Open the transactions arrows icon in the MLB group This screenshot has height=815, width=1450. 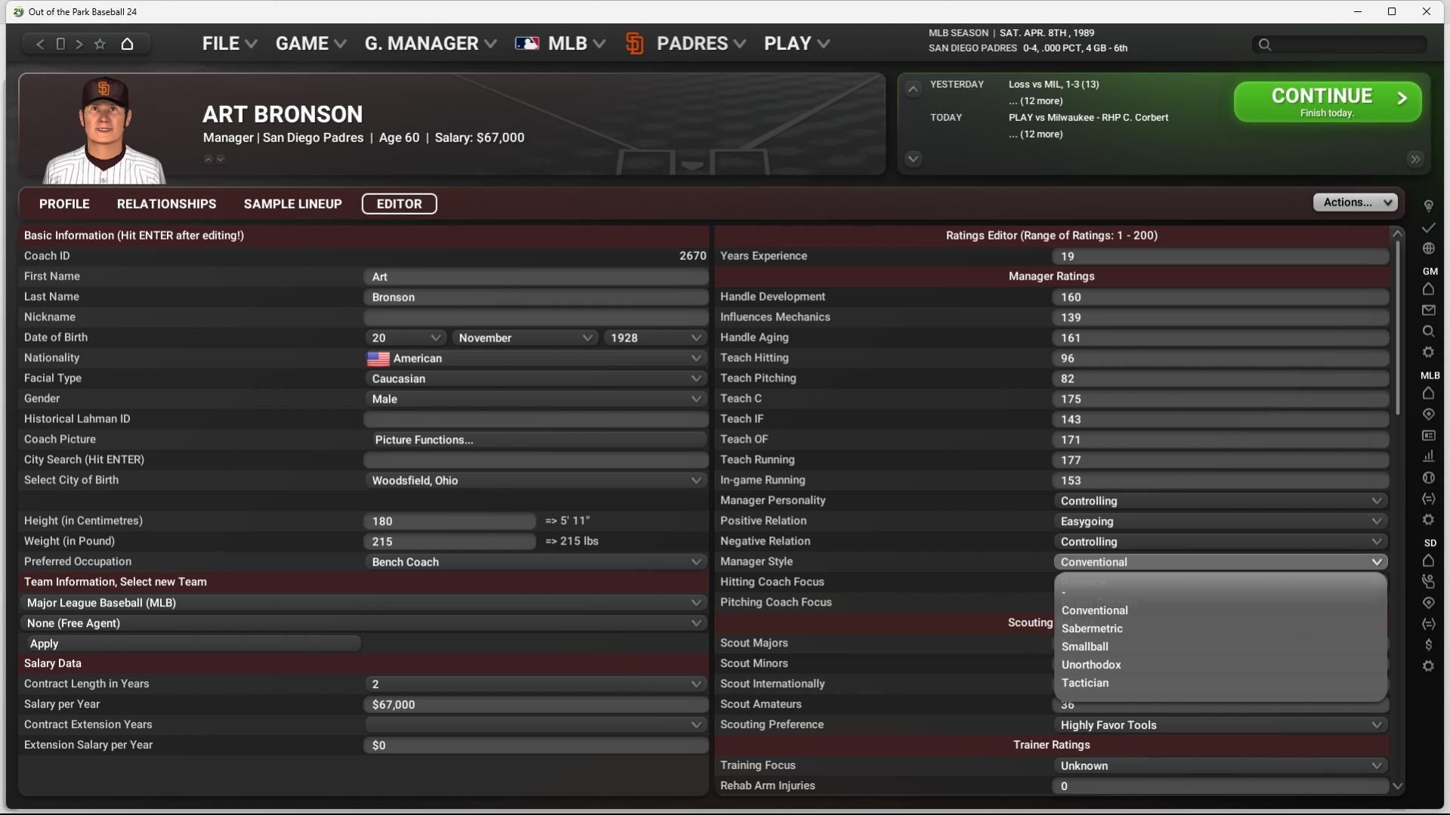[1428, 499]
